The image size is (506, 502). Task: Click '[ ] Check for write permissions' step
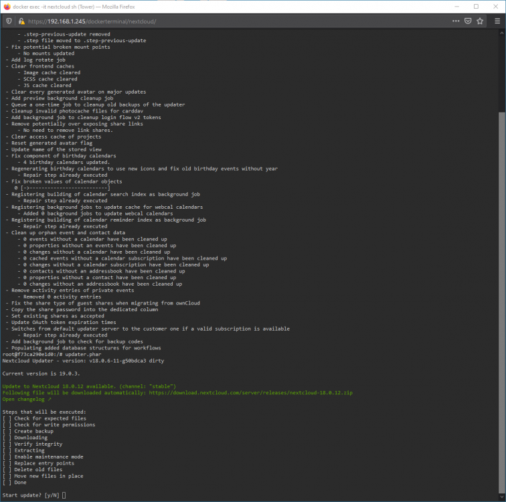click(49, 424)
